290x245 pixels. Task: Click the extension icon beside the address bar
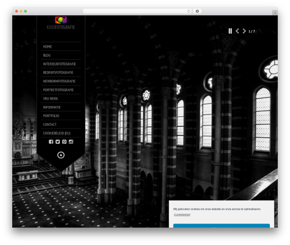pyautogui.click(x=197, y=12)
